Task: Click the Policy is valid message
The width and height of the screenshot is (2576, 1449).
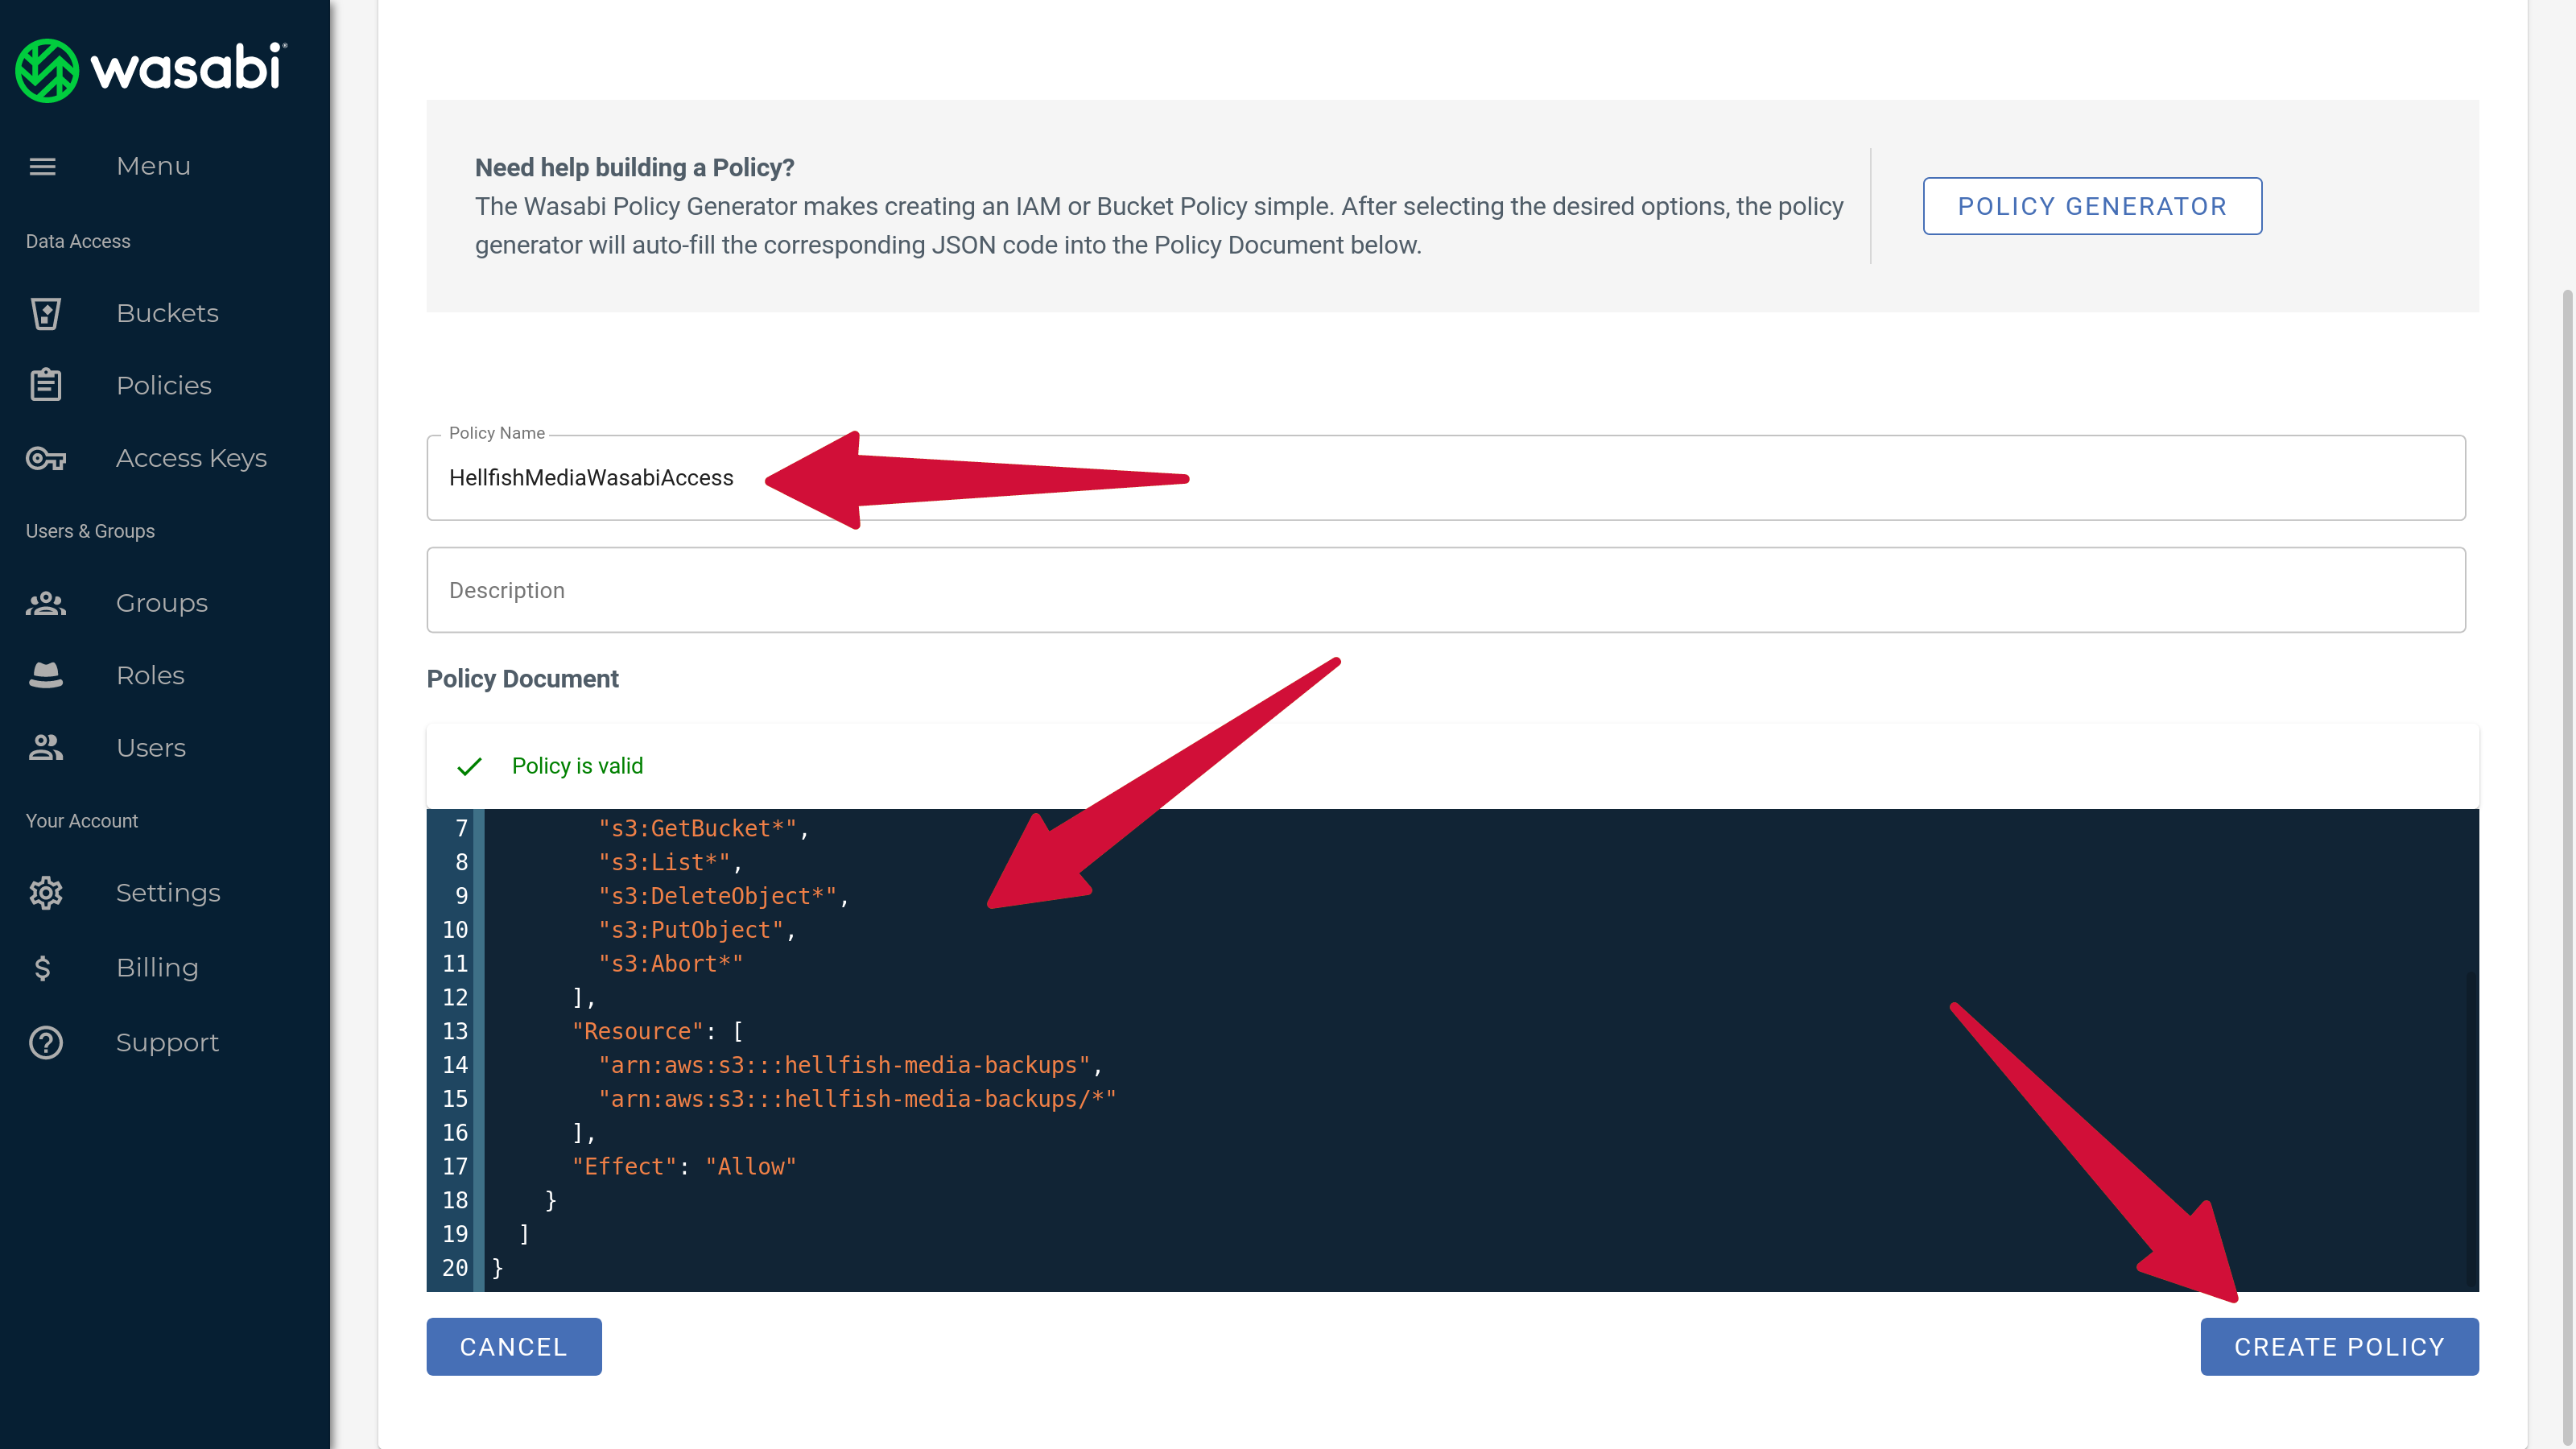Action: (577, 766)
